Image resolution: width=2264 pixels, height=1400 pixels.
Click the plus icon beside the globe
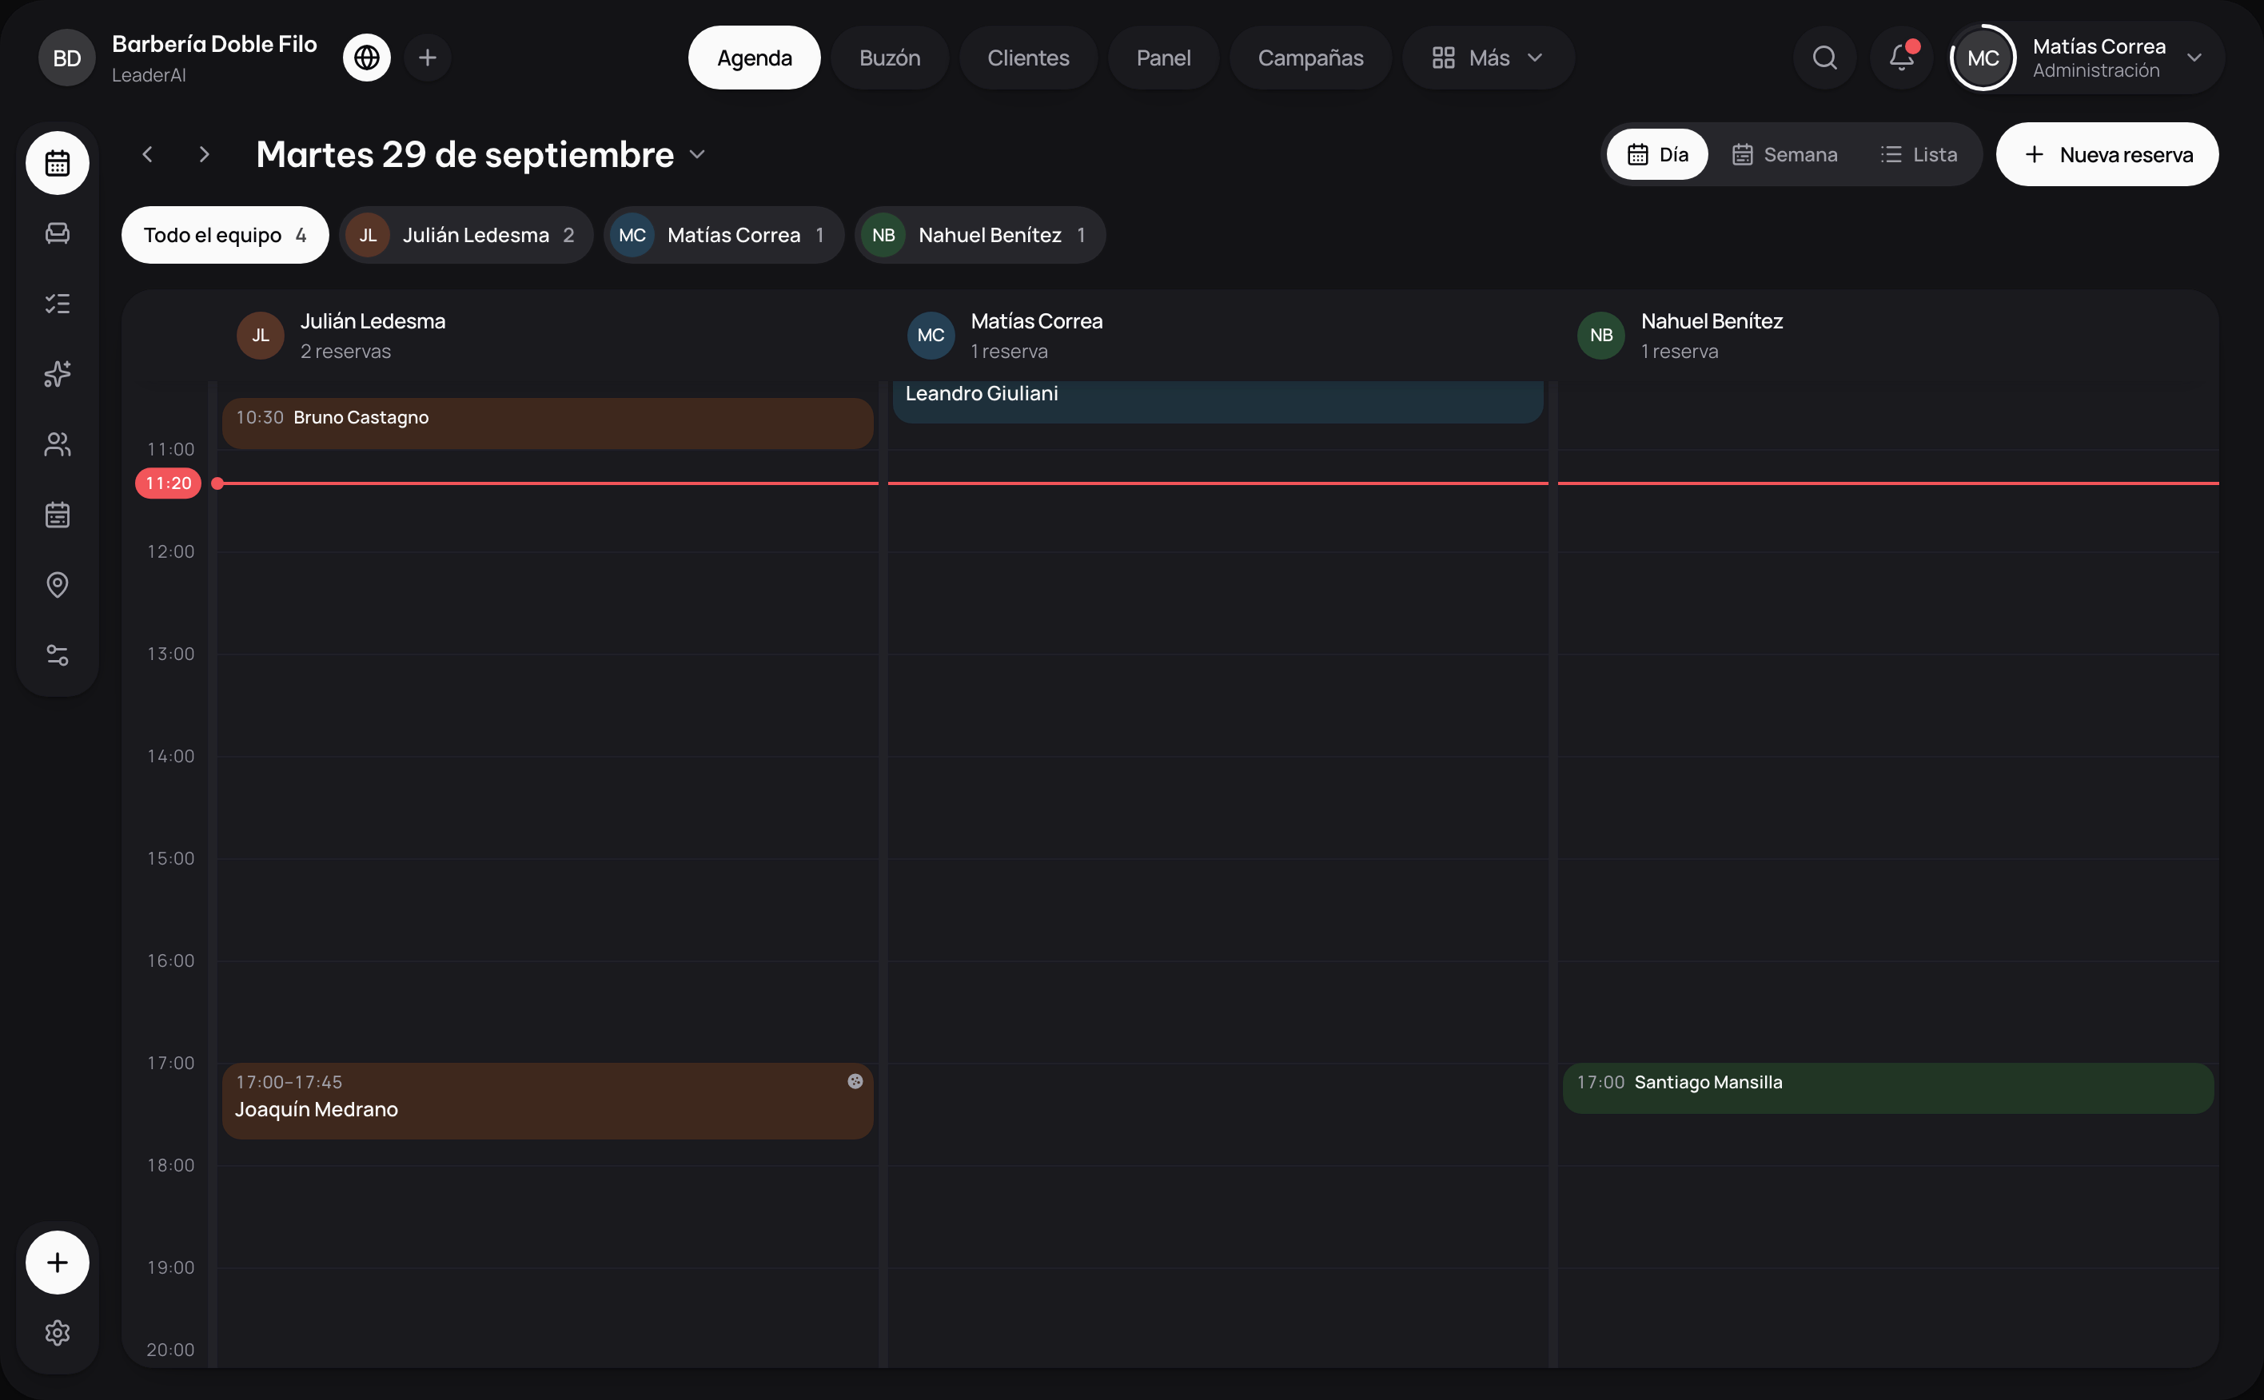pos(427,58)
